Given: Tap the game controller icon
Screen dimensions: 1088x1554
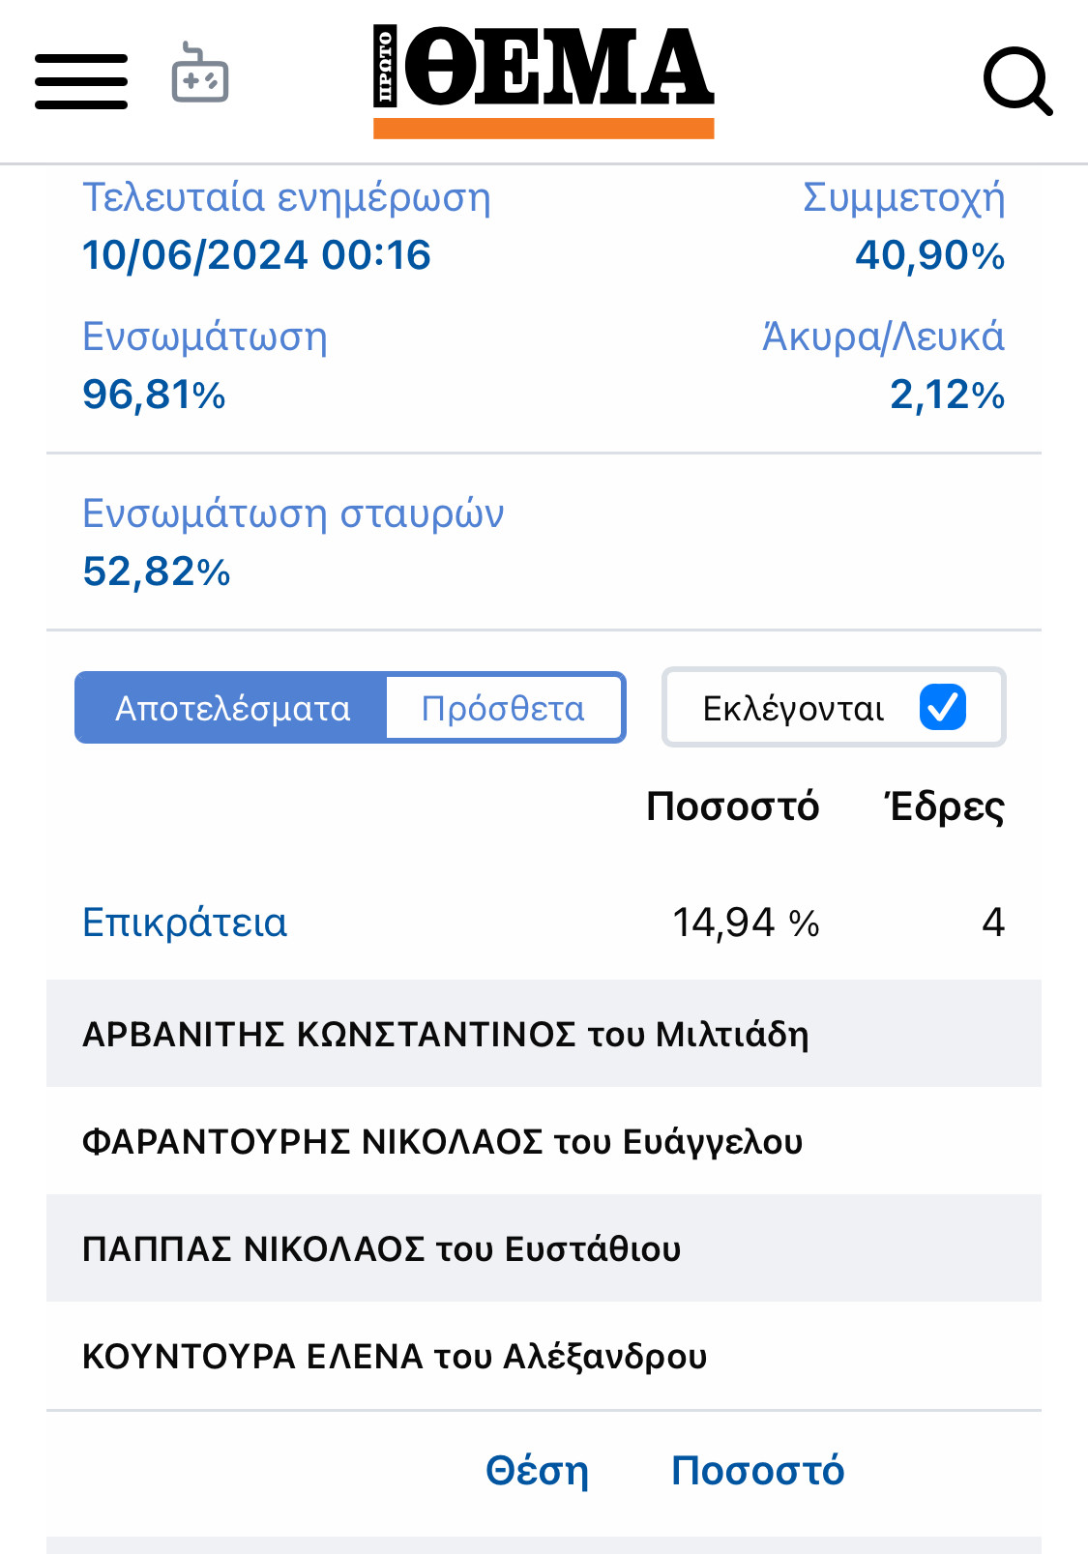Looking at the screenshot, I should pyautogui.click(x=200, y=73).
